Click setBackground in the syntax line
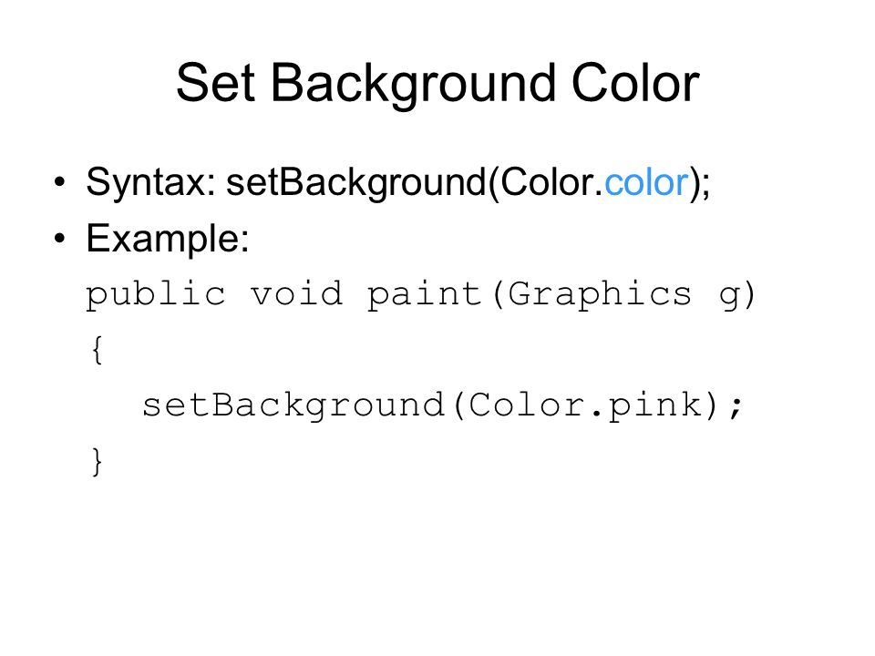 click(356, 183)
